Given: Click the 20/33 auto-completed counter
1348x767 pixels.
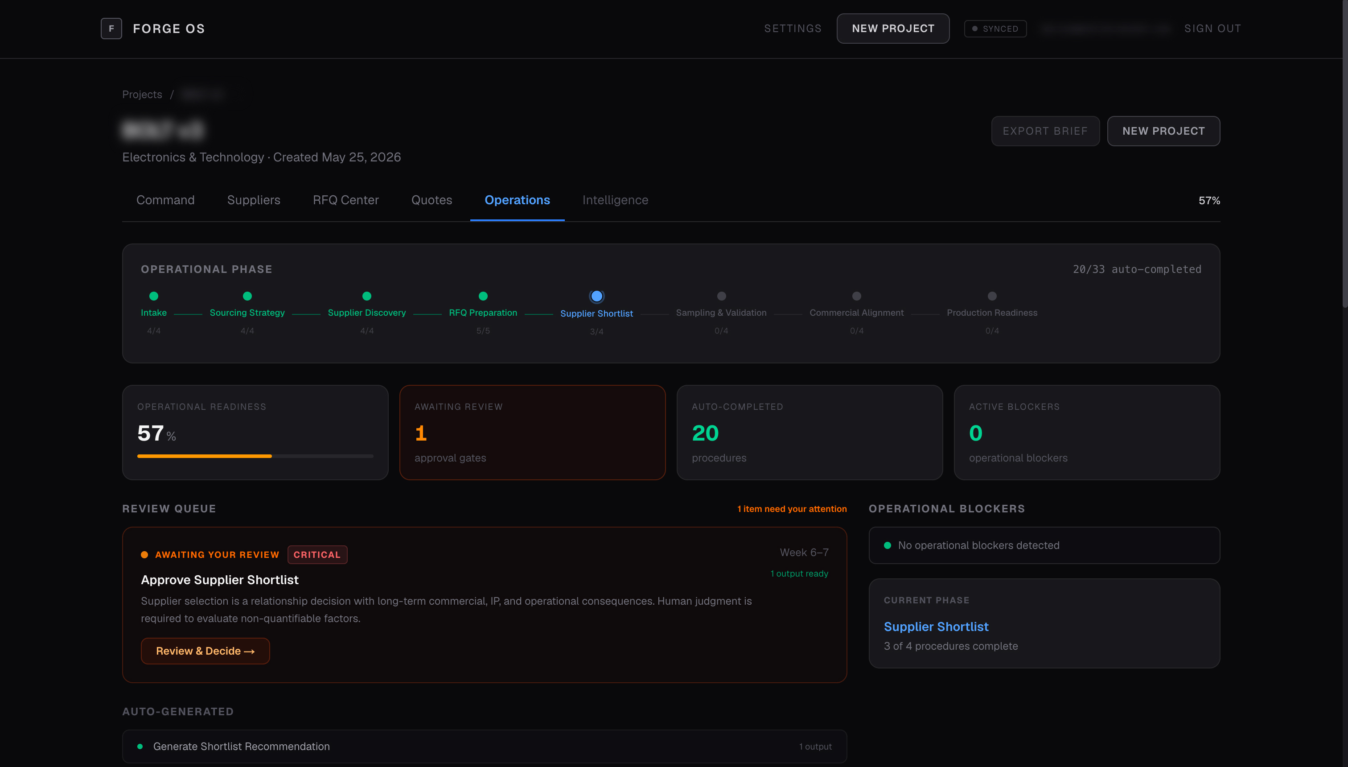Looking at the screenshot, I should [x=1137, y=269].
